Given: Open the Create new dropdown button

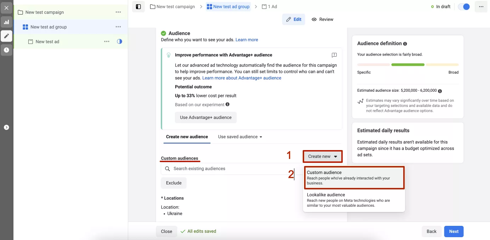Looking at the screenshot, I should [323, 156].
